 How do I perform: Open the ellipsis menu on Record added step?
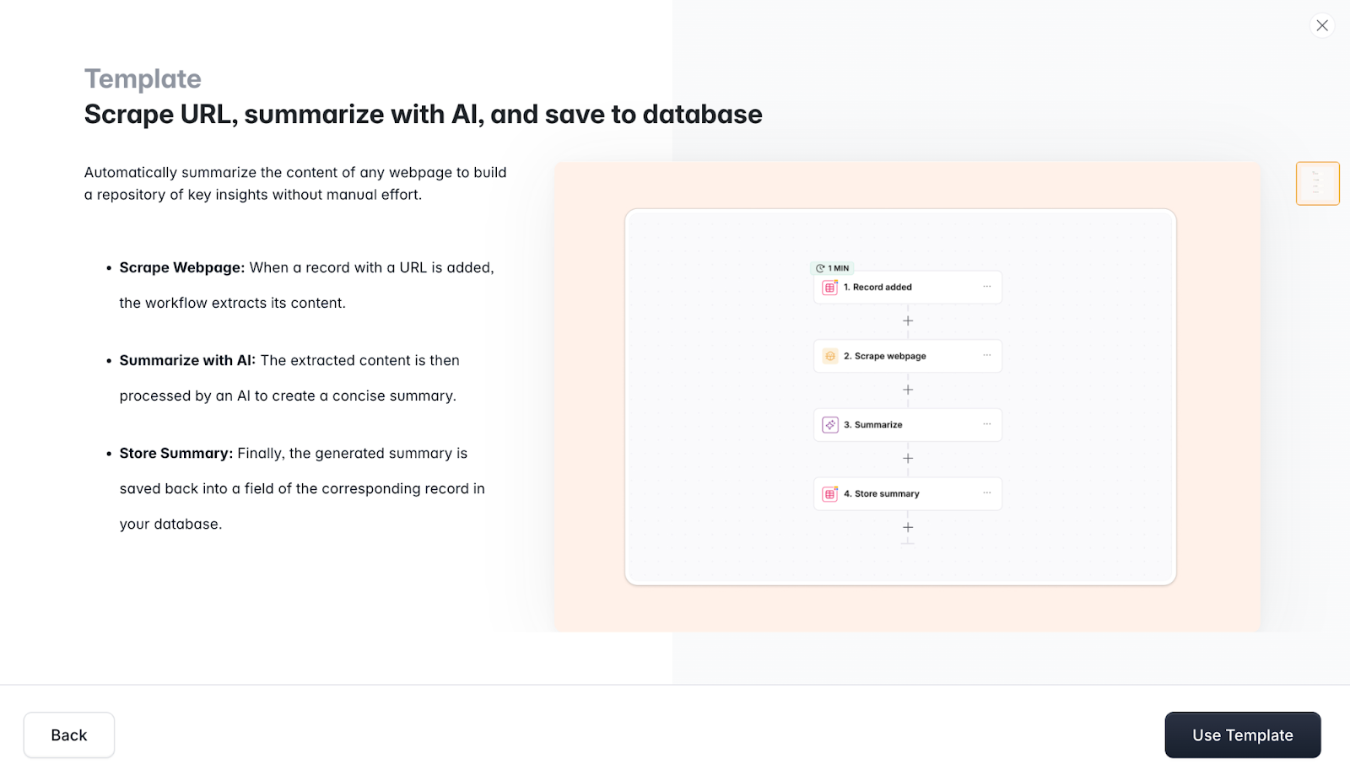pyautogui.click(x=987, y=287)
